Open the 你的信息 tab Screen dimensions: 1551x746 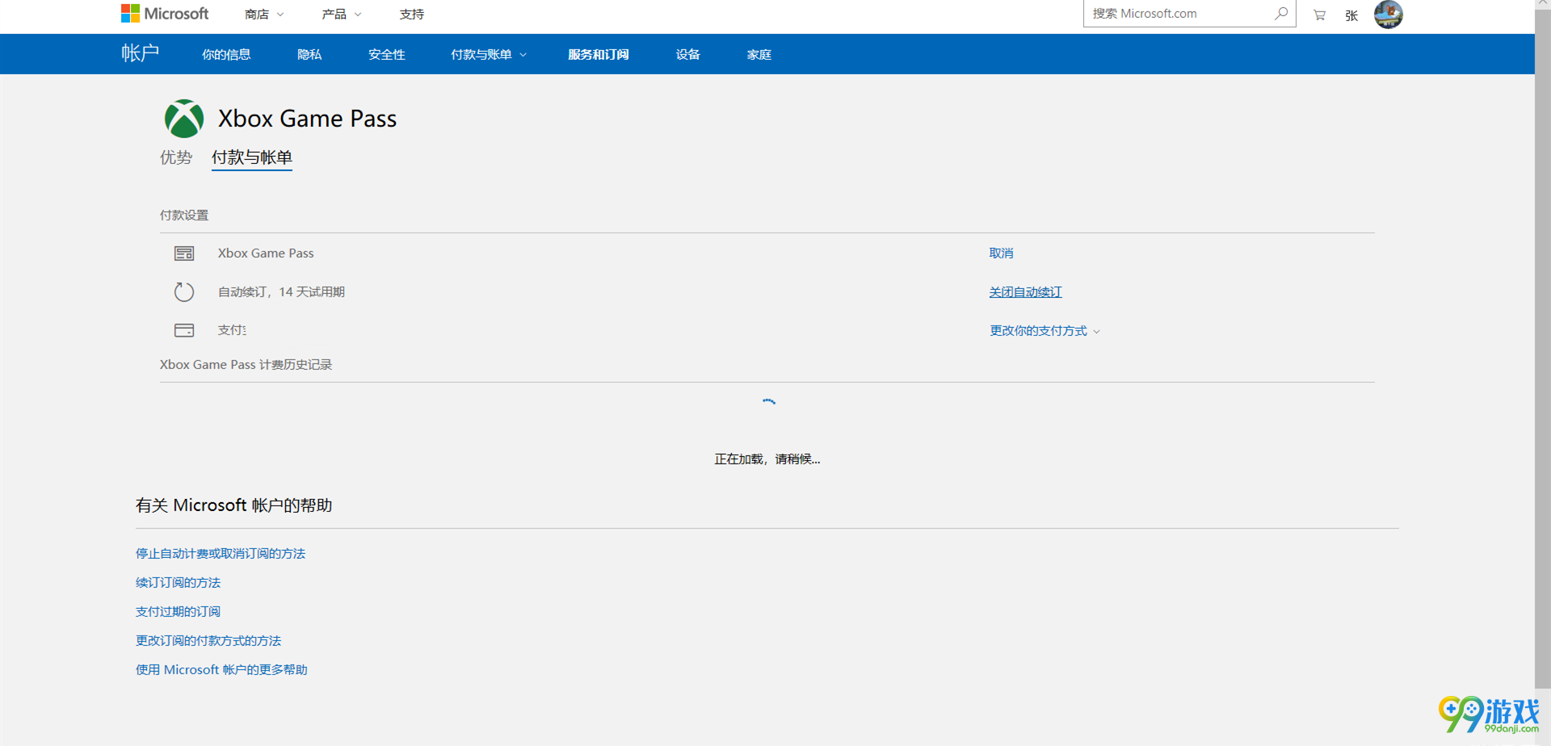[x=226, y=54]
